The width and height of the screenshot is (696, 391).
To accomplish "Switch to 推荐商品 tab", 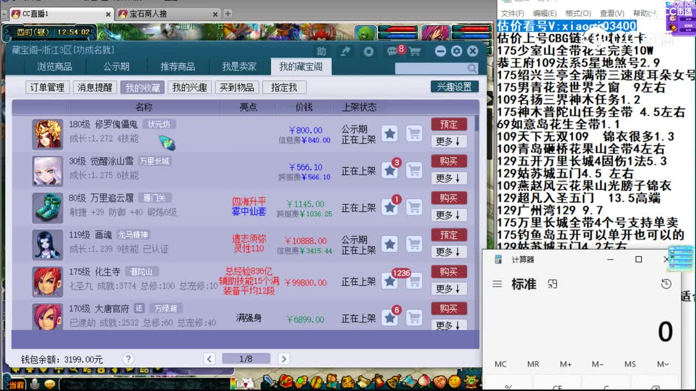I will pyautogui.click(x=178, y=67).
